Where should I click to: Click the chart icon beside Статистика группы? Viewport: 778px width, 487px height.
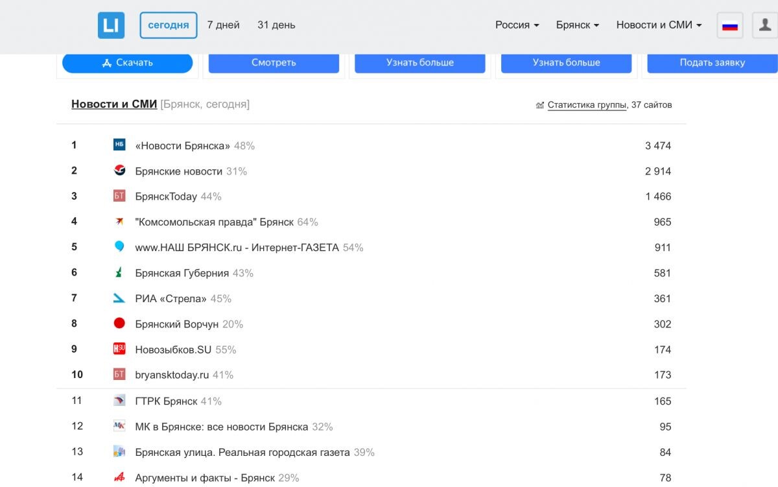click(x=540, y=105)
